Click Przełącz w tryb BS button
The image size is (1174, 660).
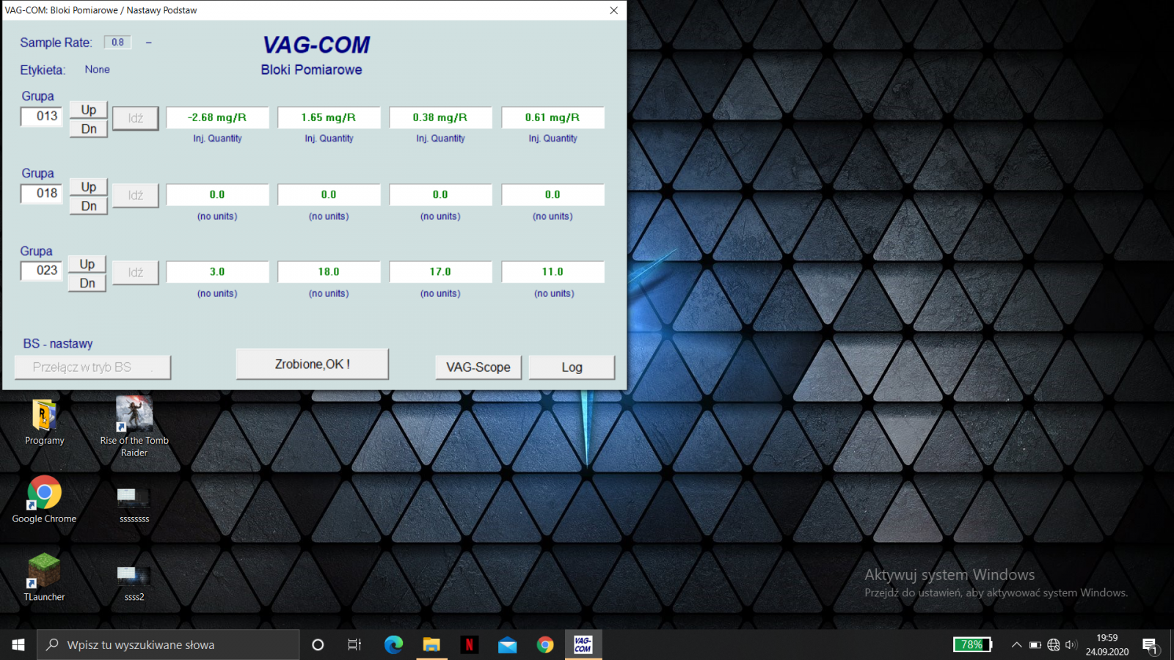click(92, 367)
